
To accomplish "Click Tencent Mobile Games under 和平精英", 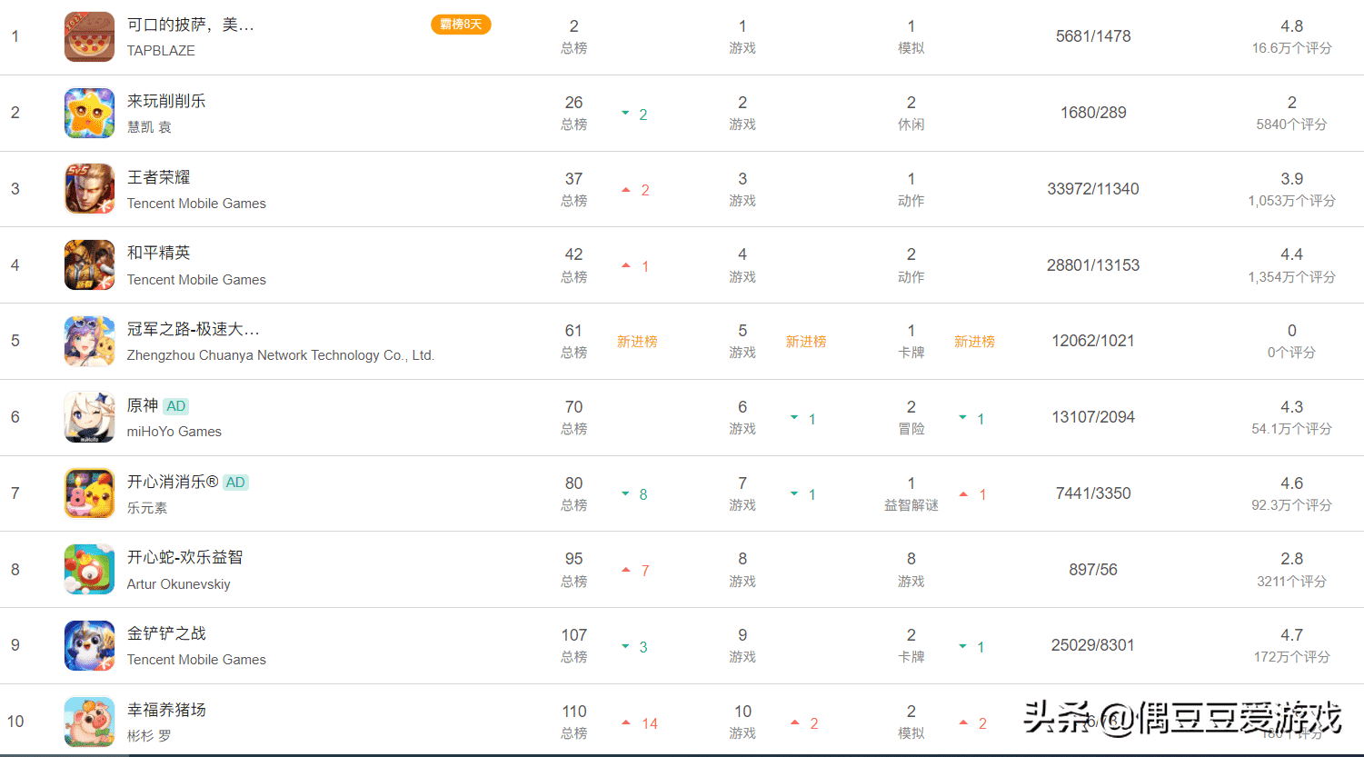I will click(x=196, y=280).
